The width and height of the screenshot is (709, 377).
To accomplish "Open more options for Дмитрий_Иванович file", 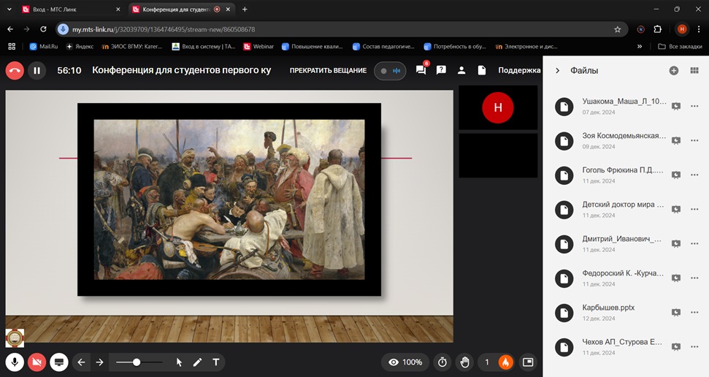I will (694, 243).
